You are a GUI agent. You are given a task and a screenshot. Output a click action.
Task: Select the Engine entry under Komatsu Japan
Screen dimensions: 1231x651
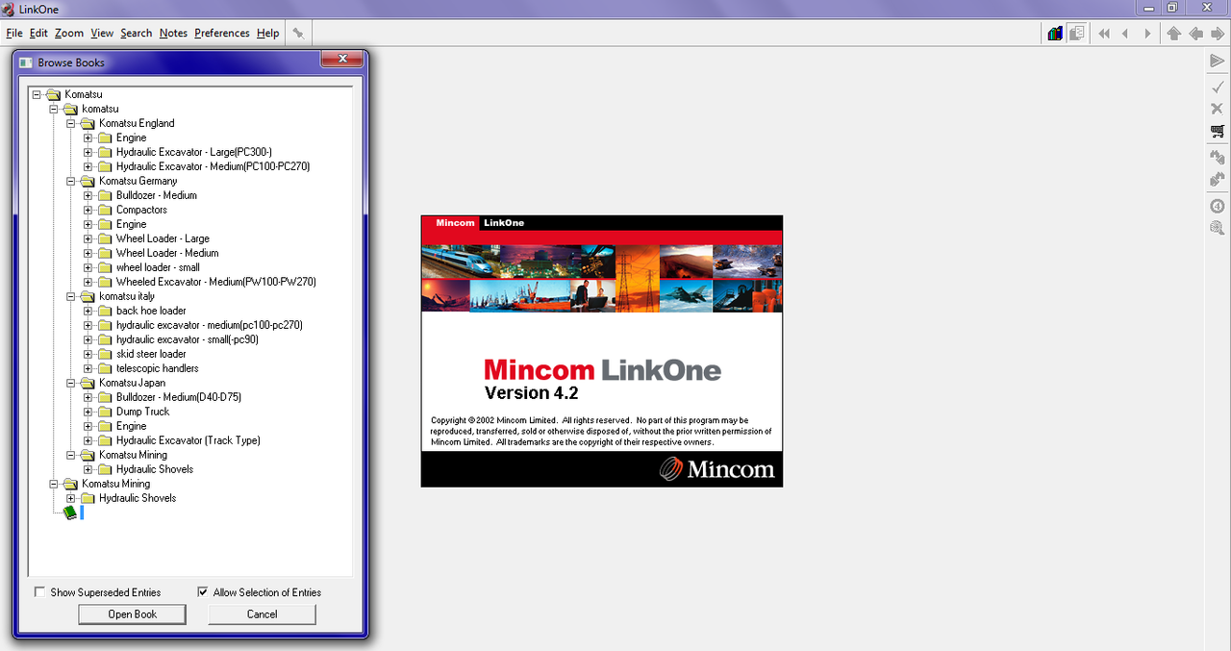point(131,426)
